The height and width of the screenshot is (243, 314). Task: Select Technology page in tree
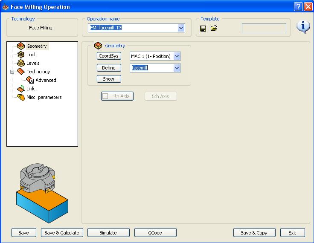(38, 72)
